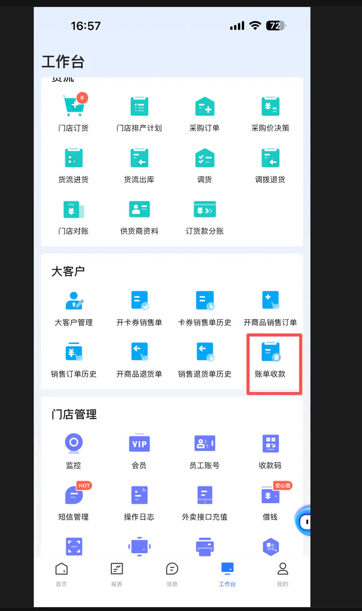
Task: Switch to 首页 tab
Action: tap(61, 573)
